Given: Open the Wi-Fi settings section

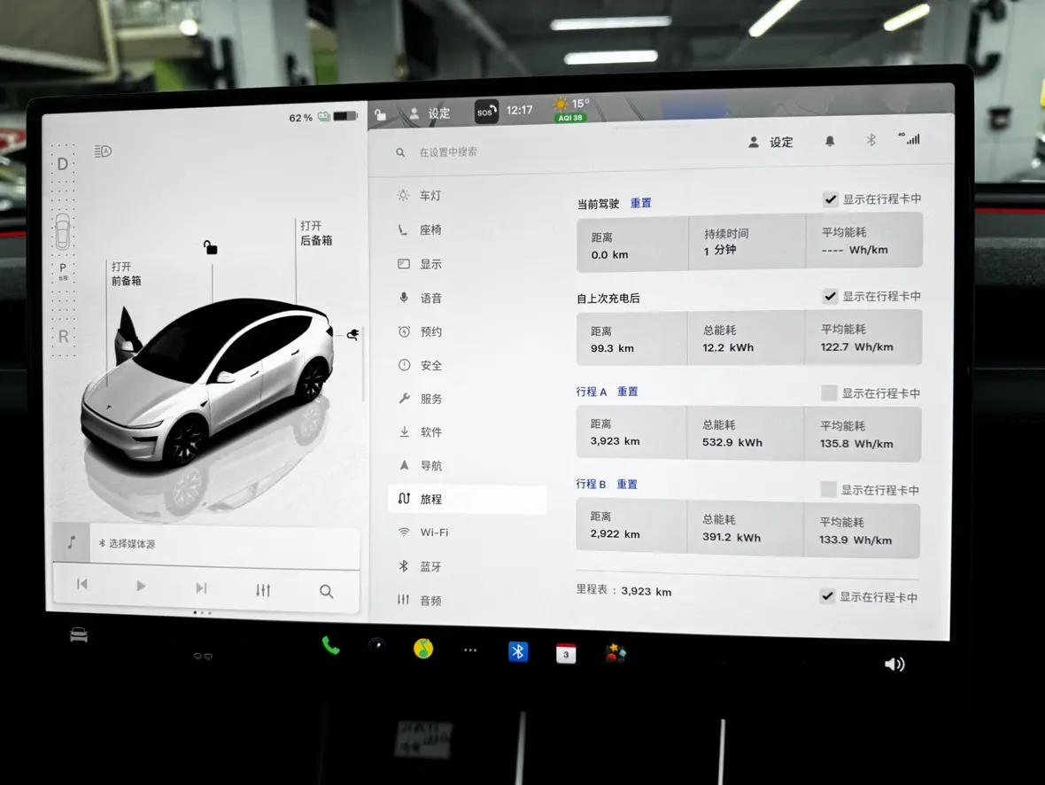Looking at the screenshot, I should 433,532.
